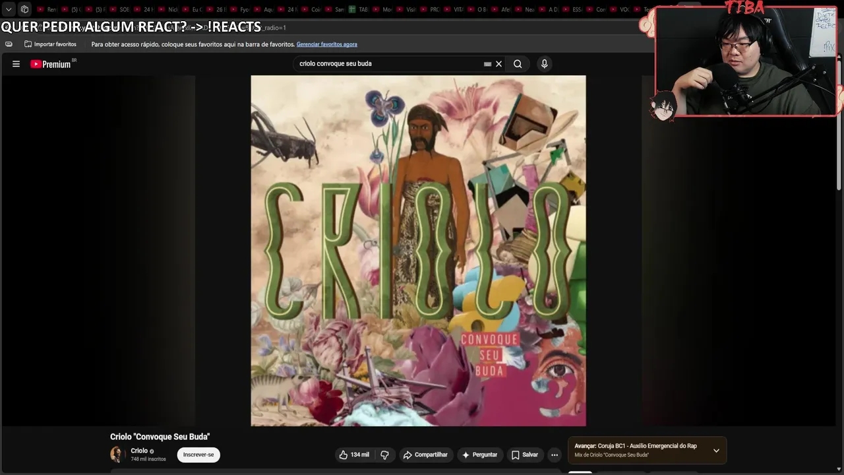Switch to the 'Fyo' browser tab

tap(241, 9)
